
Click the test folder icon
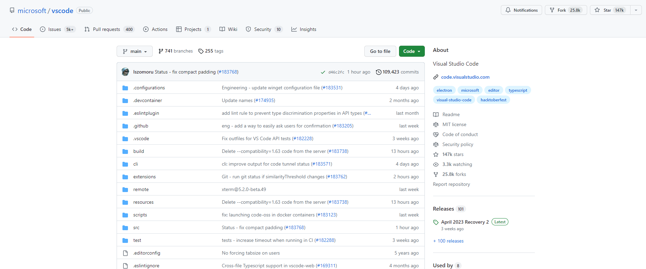click(125, 240)
